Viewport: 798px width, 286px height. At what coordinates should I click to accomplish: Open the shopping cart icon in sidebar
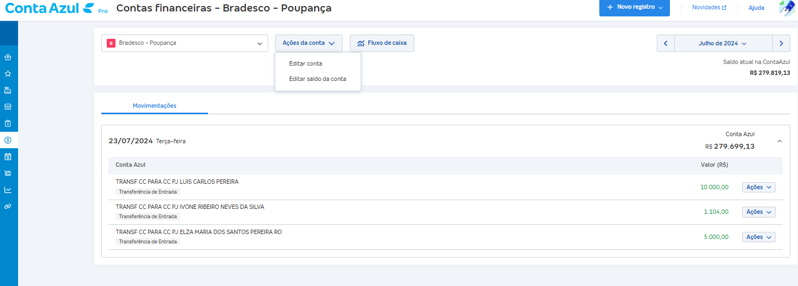8,173
